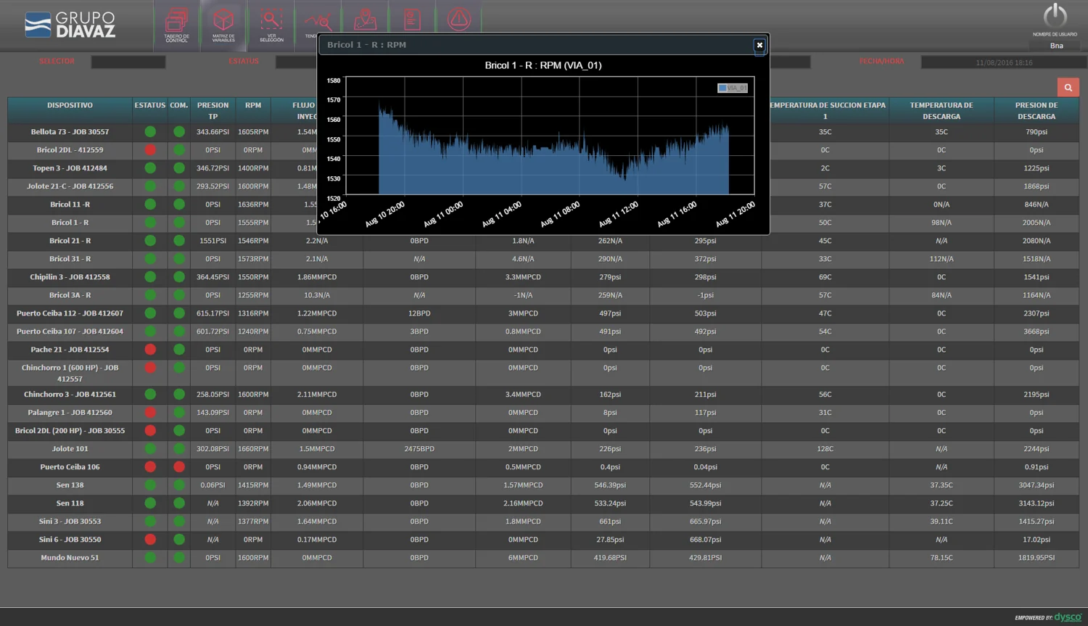Open the trends chart icon in toolbar

[317, 21]
